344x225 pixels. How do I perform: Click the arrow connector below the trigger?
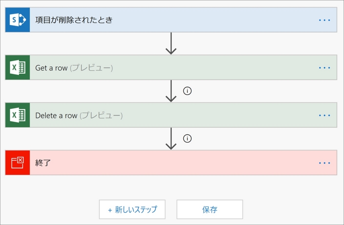click(x=172, y=43)
